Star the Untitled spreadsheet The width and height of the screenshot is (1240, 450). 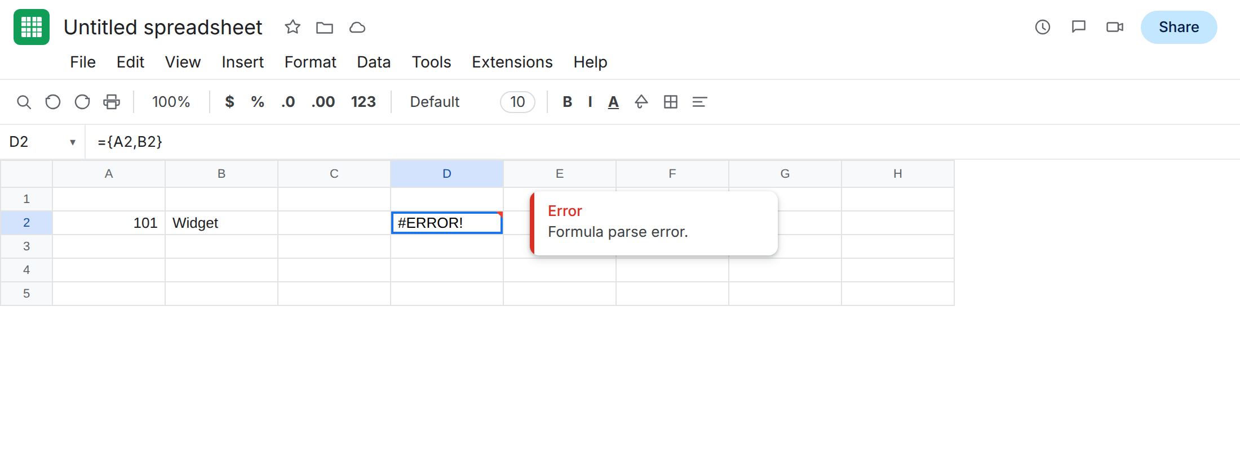coord(293,27)
